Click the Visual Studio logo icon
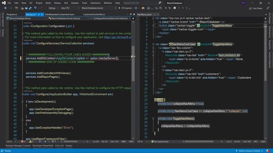Viewport: 273px width, 153px height. click(4, 3)
